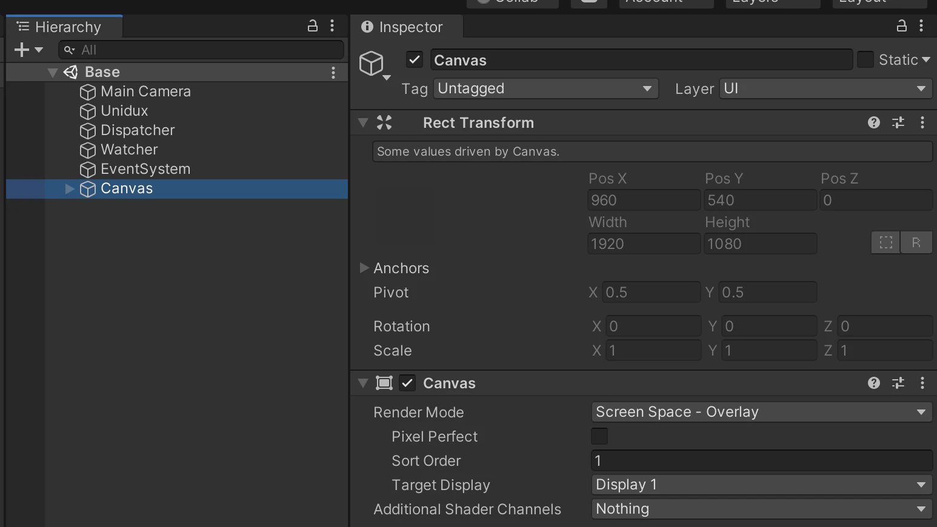Screen dimensions: 937x527
Task: Open the Hierarchy panel three-dot menu
Action: pos(332,26)
